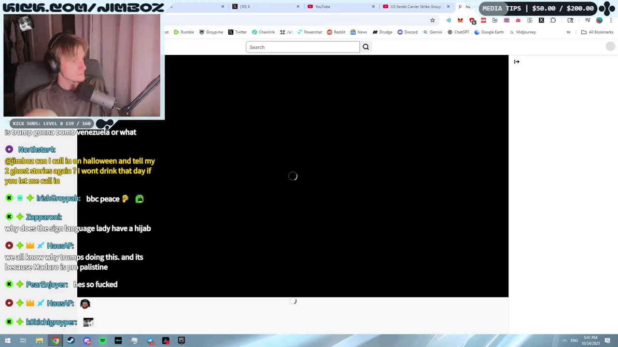Viewport: 618px width, 347px height.
Task: Open Task View on the taskbar
Action: click(23, 341)
